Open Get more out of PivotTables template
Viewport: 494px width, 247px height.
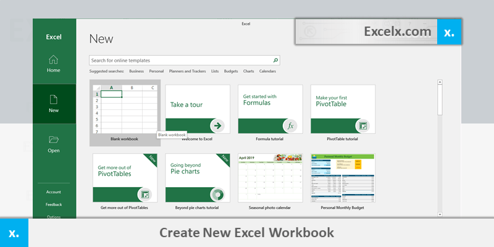coord(125,178)
